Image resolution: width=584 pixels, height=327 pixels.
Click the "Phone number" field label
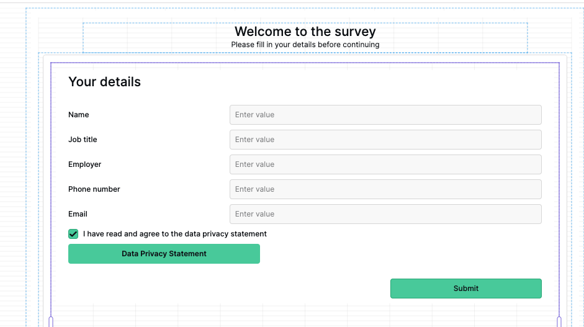(94, 189)
